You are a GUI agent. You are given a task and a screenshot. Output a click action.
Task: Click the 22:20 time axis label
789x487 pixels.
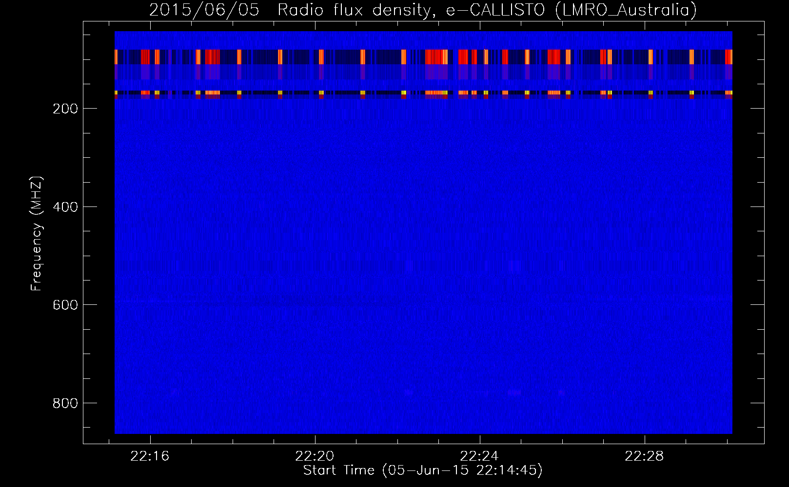315,456
